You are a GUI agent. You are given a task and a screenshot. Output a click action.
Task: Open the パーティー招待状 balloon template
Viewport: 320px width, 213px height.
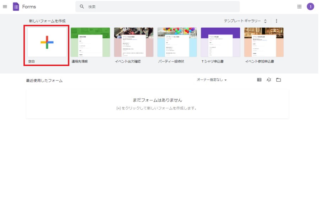(177, 42)
